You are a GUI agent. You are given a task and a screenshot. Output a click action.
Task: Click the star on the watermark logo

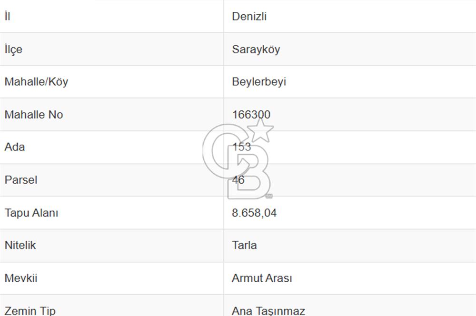[x=260, y=130]
